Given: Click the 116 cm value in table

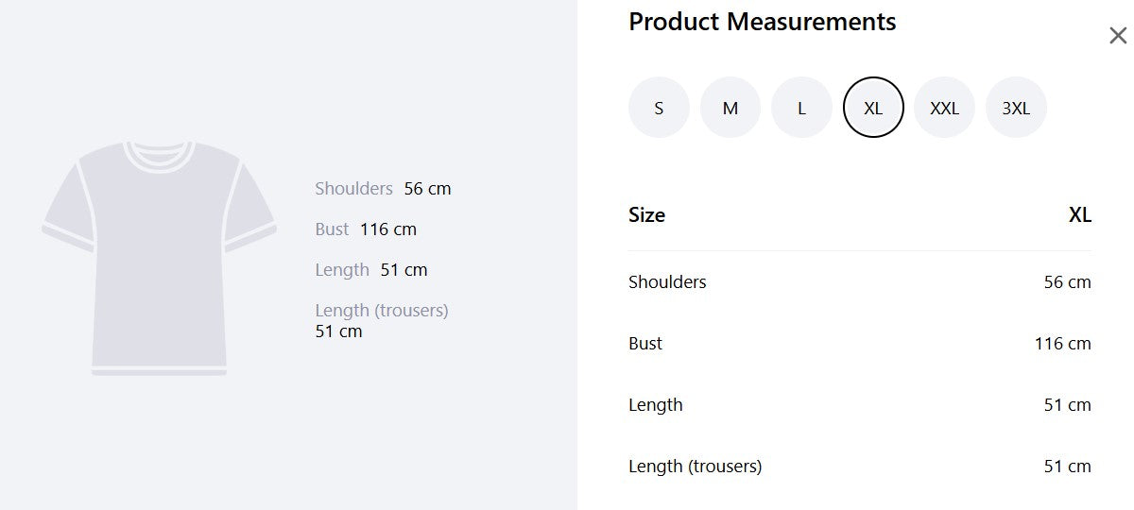Looking at the screenshot, I should [1062, 344].
